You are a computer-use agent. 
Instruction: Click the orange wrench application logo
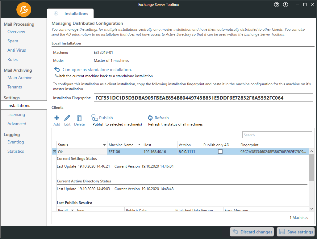click(24, 10)
